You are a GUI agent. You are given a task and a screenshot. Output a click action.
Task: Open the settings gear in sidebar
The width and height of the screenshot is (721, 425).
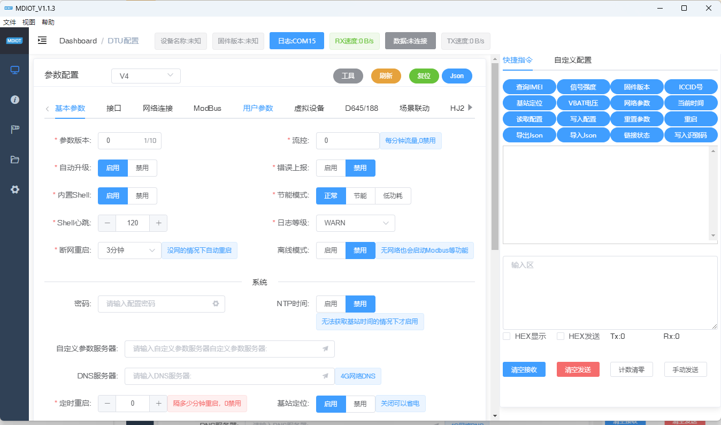[x=15, y=189]
